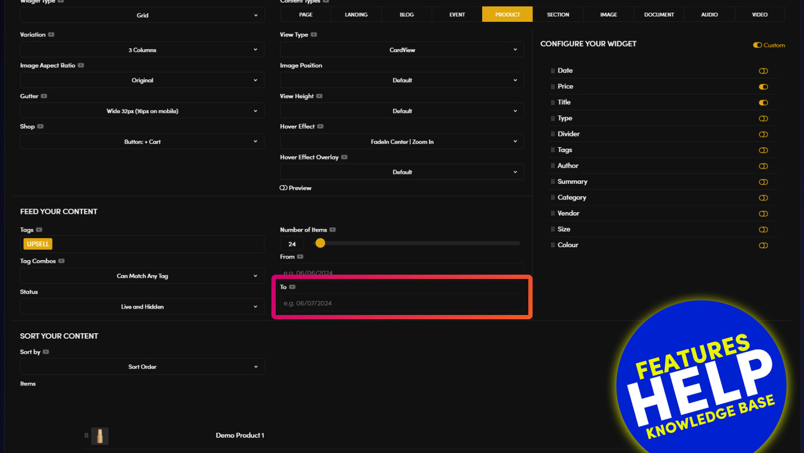Viewport: 804px width, 453px height.
Task: Select the VIDEO content type tab
Action: (759, 15)
